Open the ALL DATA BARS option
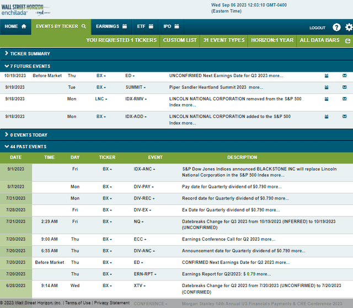This screenshot has width=353, height=308. [x=319, y=40]
